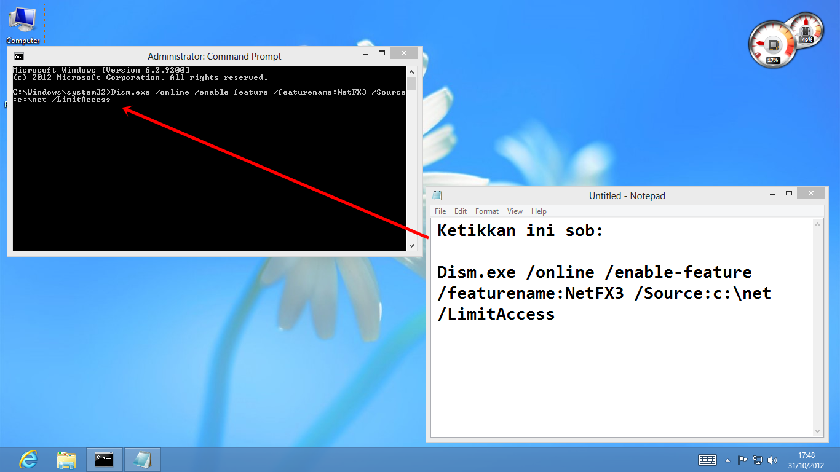Minimize the Notepad window
The height and width of the screenshot is (472, 840).
click(x=772, y=194)
